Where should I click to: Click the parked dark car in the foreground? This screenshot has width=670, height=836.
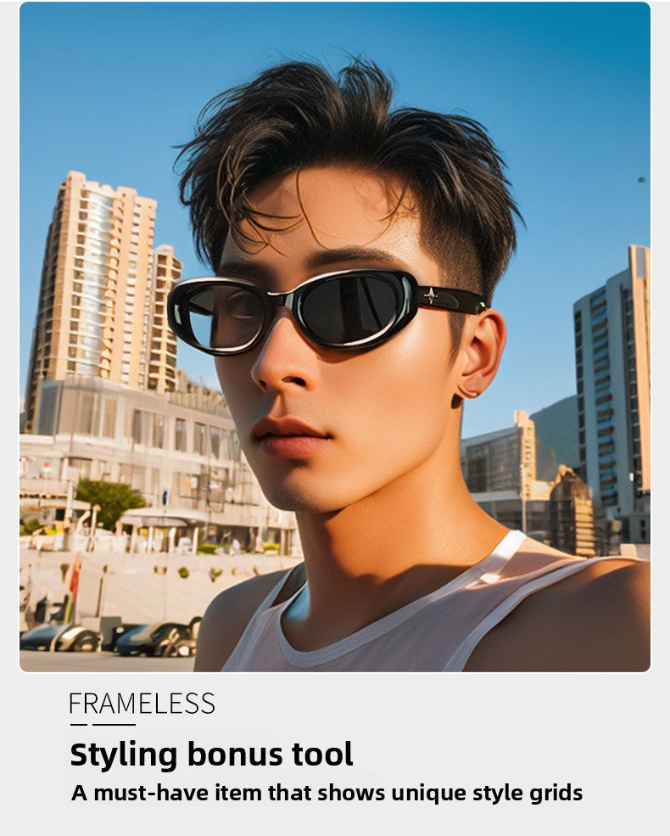pos(157,637)
